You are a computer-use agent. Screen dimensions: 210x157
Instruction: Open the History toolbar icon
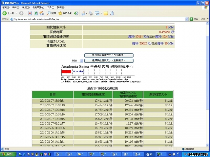pyautogui.click(x=76, y=13)
